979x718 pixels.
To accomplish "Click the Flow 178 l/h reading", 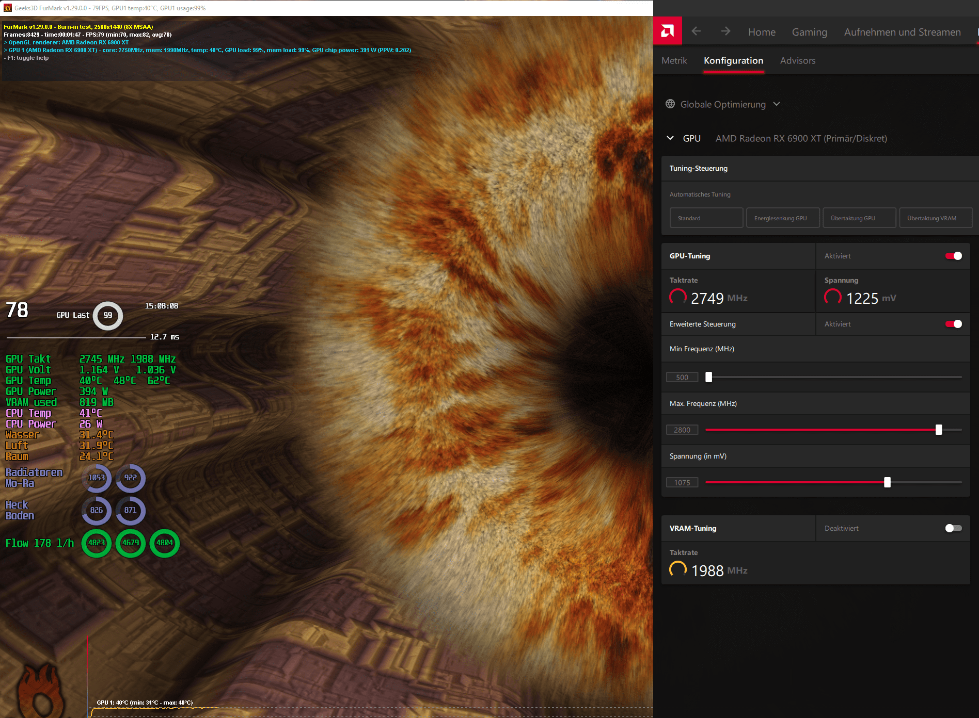I will (40, 543).
